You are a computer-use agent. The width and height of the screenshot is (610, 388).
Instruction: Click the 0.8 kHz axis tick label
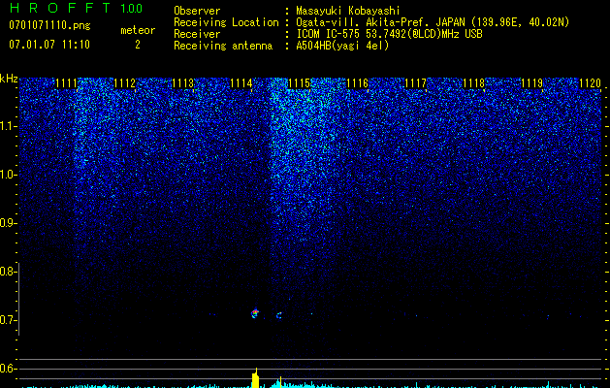tap(8, 272)
